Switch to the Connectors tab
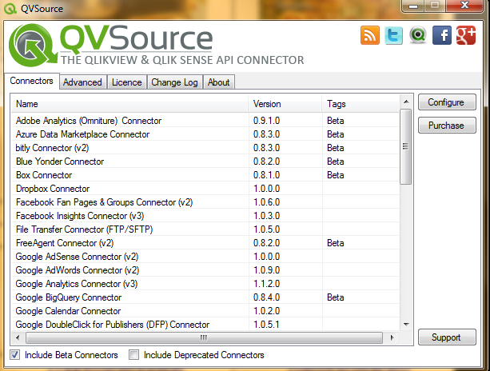This screenshot has width=490, height=371. click(31, 81)
